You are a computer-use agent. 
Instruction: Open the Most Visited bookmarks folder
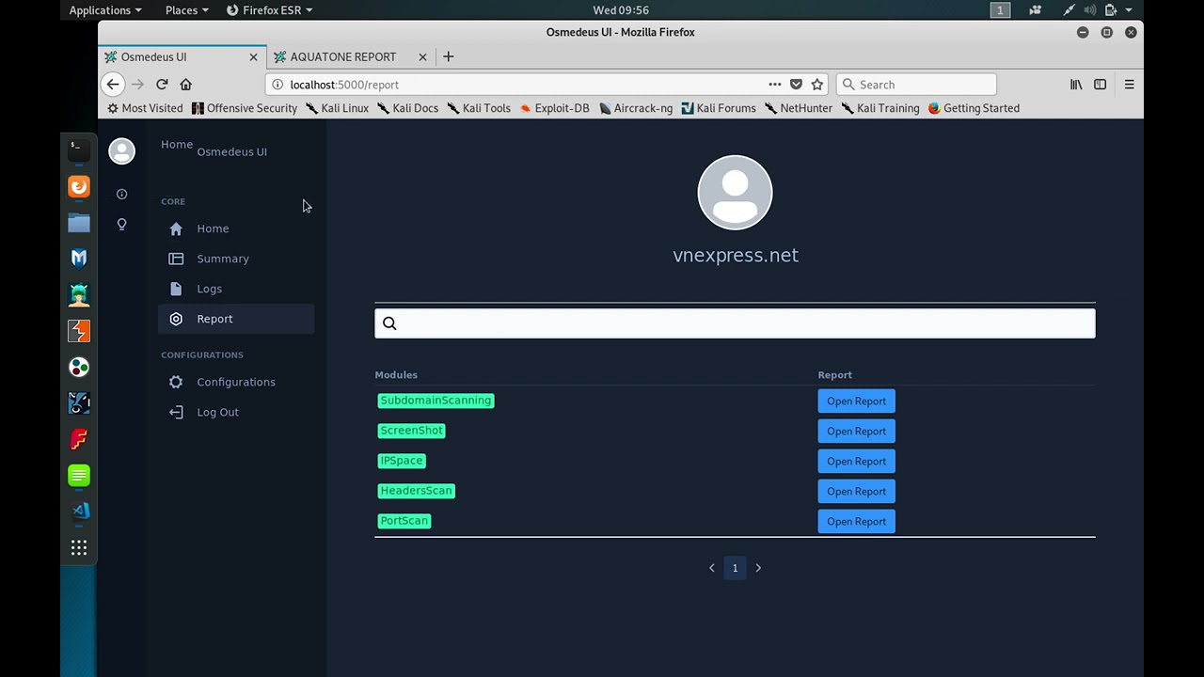click(145, 108)
